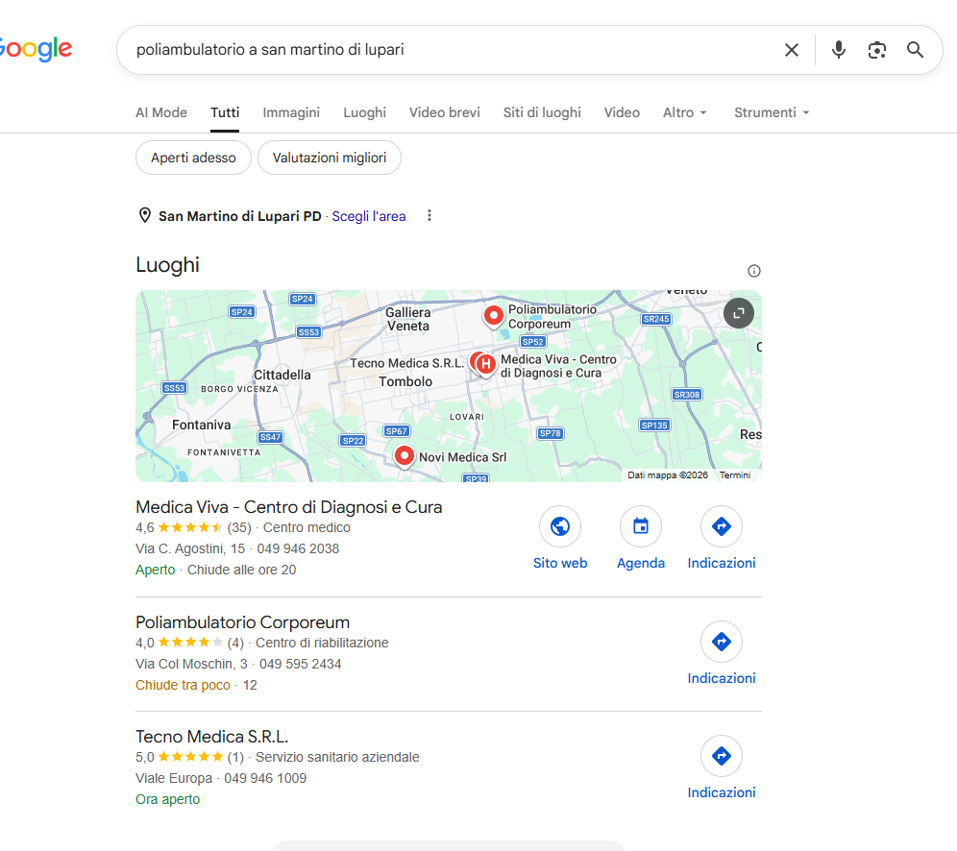Click Tecno Medica S.R.L. label on map

pyautogui.click(x=406, y=363)
